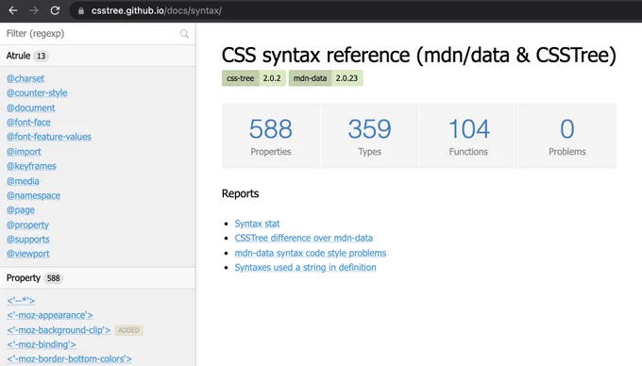Open the 104 Functions stat card

pos(468,136)
